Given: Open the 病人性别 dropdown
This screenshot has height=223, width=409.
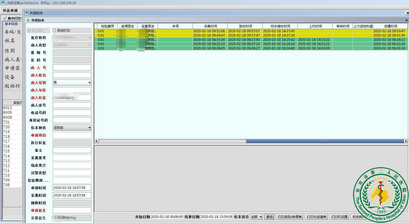Looking at the screenshot, I should click(x=89, y=83).
